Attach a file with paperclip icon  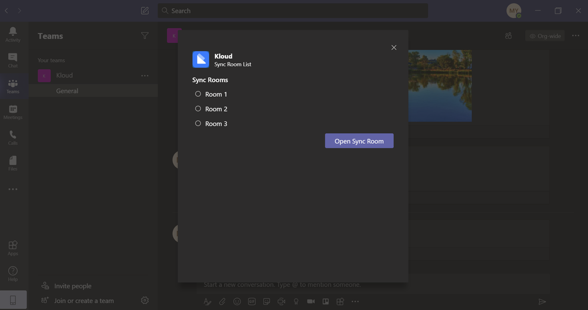point(222,301)
